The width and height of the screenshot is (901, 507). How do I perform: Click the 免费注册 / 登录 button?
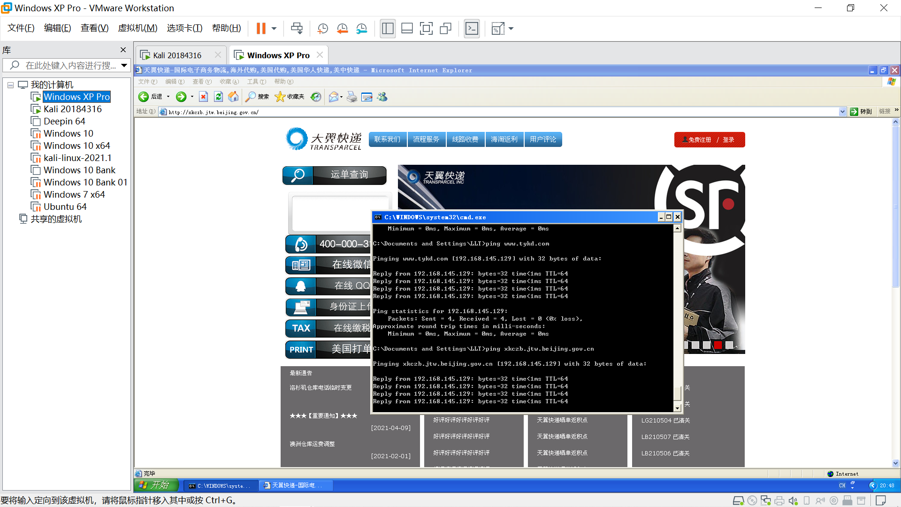(x=709, y=139)
